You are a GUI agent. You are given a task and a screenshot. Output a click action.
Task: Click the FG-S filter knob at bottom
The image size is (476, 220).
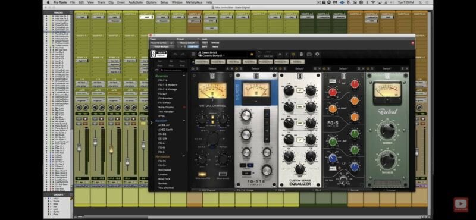343,180
